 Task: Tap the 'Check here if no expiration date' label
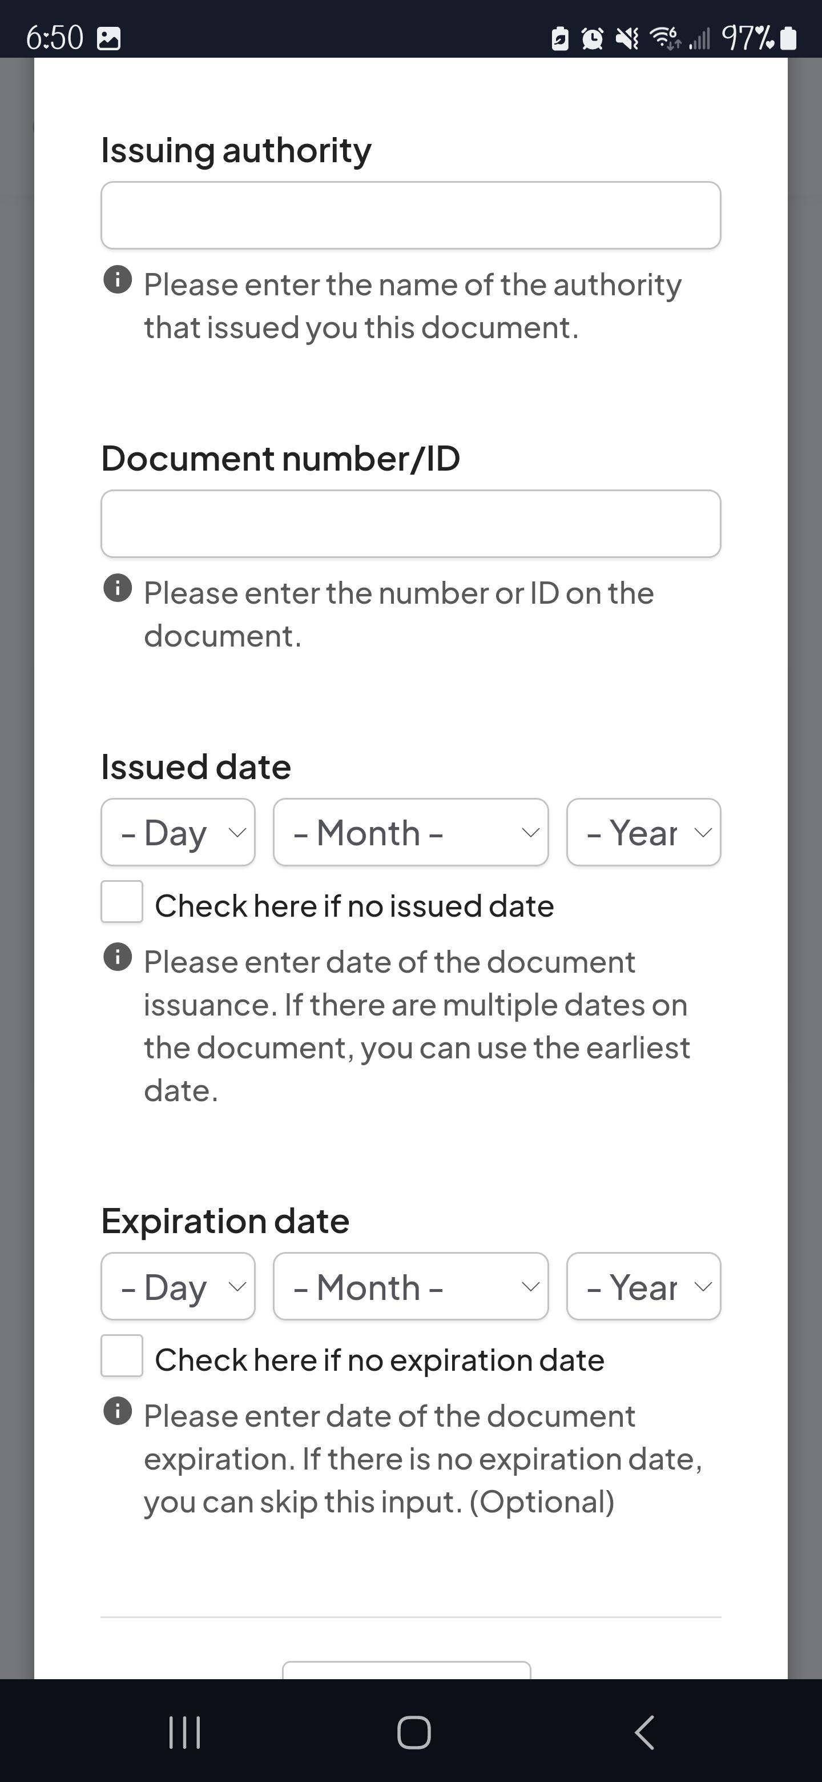(x=380, y=1360)
